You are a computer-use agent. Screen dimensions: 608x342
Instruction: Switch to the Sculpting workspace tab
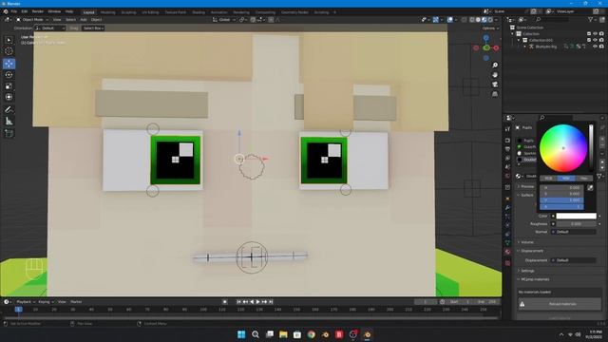[129, 12]
